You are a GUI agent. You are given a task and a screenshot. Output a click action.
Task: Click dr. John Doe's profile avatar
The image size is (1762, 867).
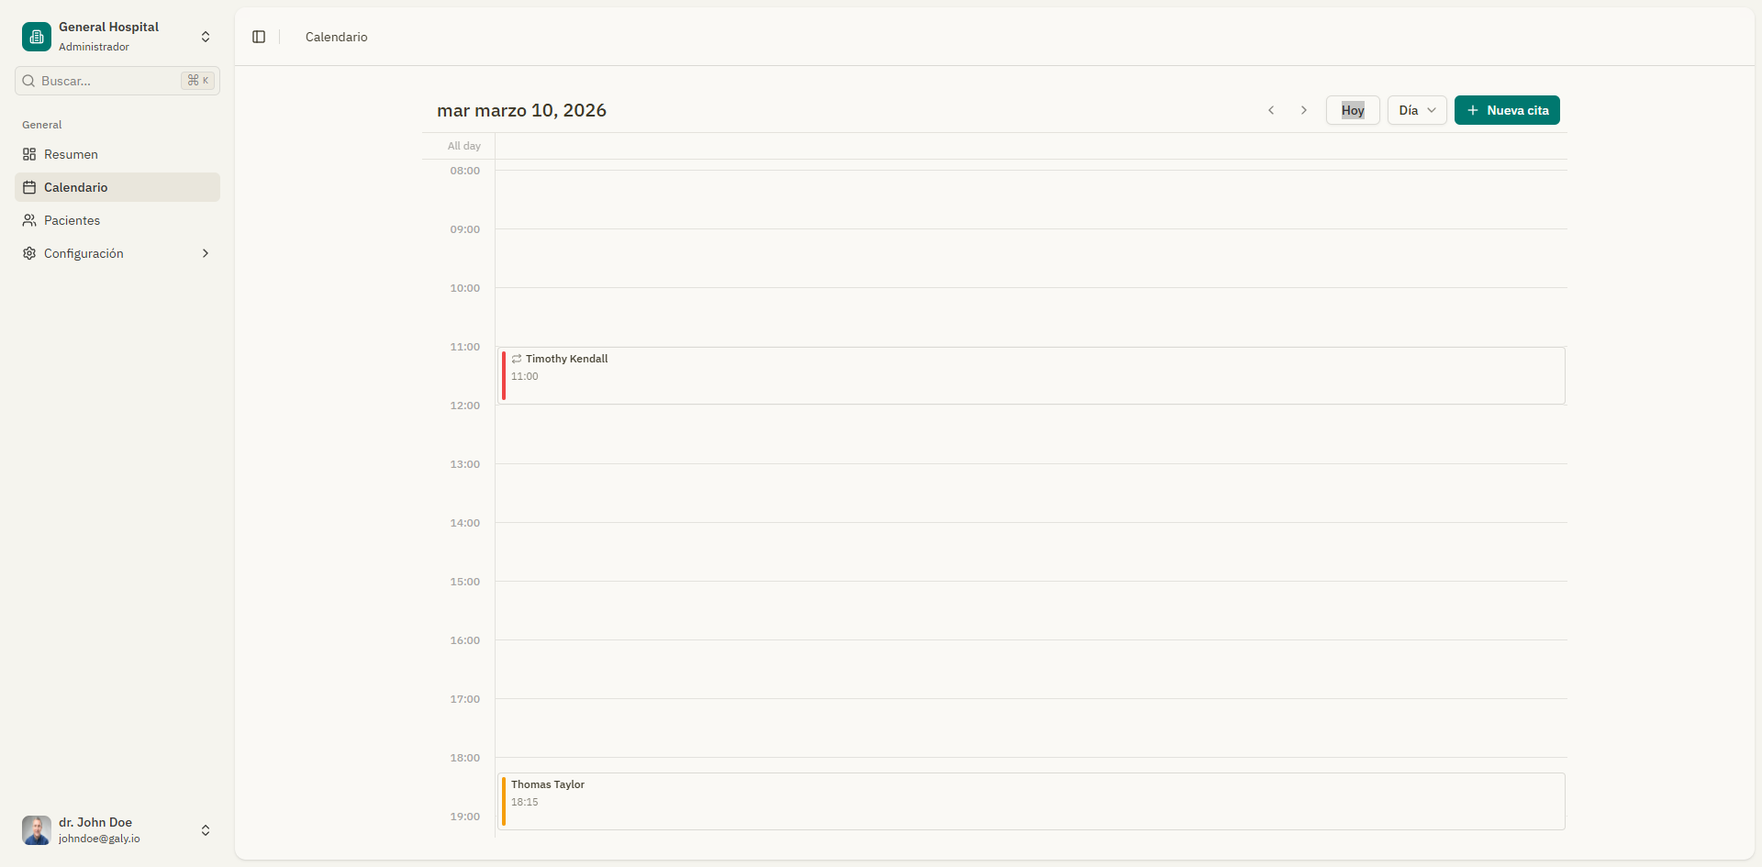pyautogui.click(x=35, y=830)
